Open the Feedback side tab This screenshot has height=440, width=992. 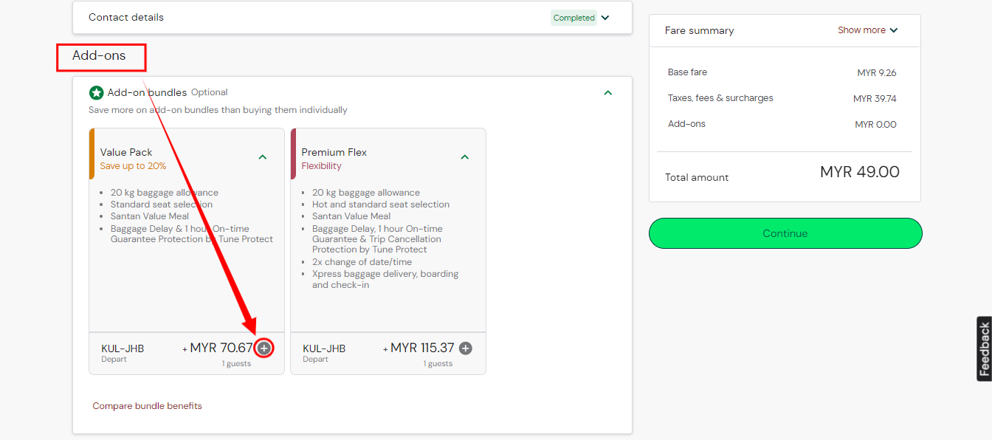[984, 348]
